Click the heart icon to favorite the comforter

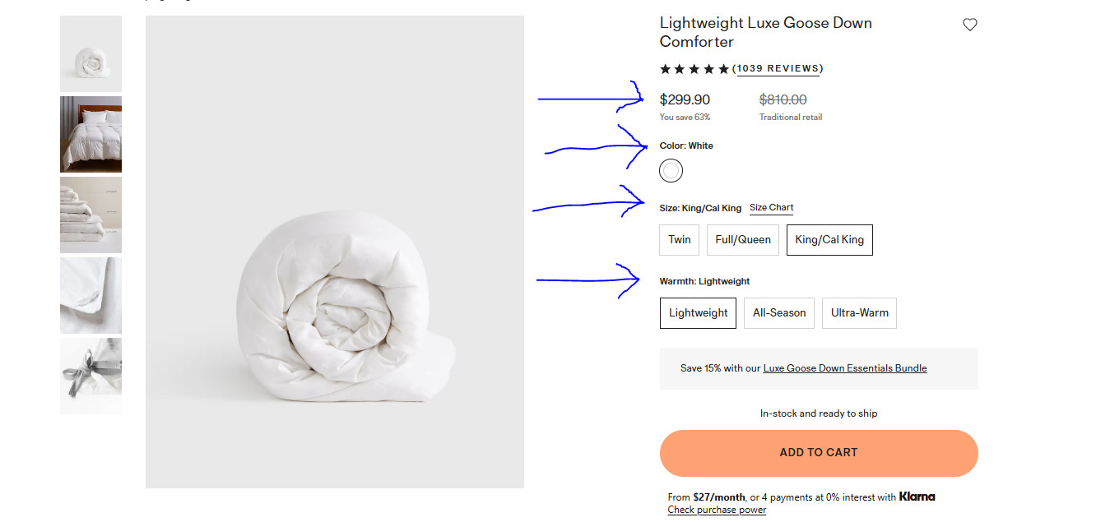point(969,25)
